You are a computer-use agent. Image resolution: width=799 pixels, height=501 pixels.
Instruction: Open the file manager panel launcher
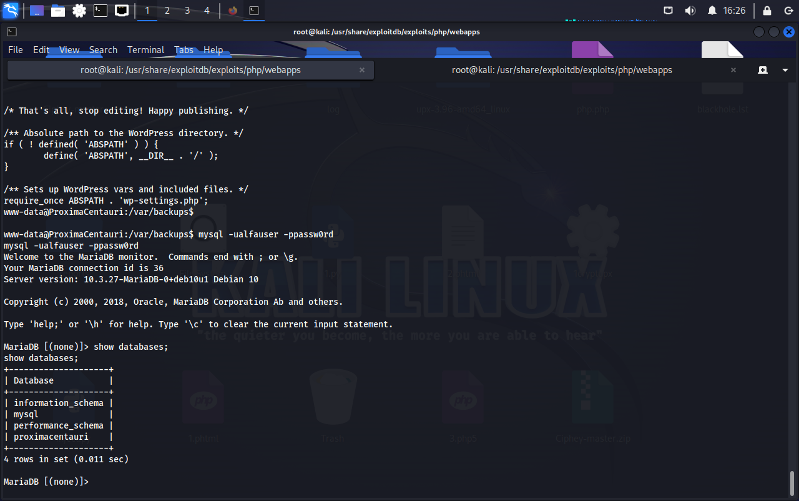point(58,11)
